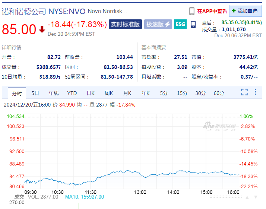Select the 30分 interval tab
This screenshot has height=209, width=266.
[200, 93]
